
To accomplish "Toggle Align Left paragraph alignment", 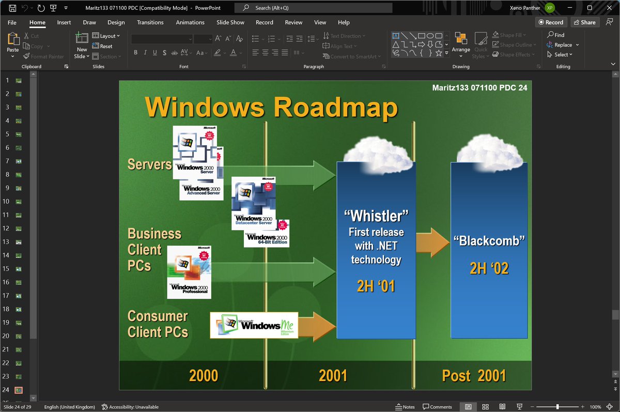I will [x=255, y=53].
